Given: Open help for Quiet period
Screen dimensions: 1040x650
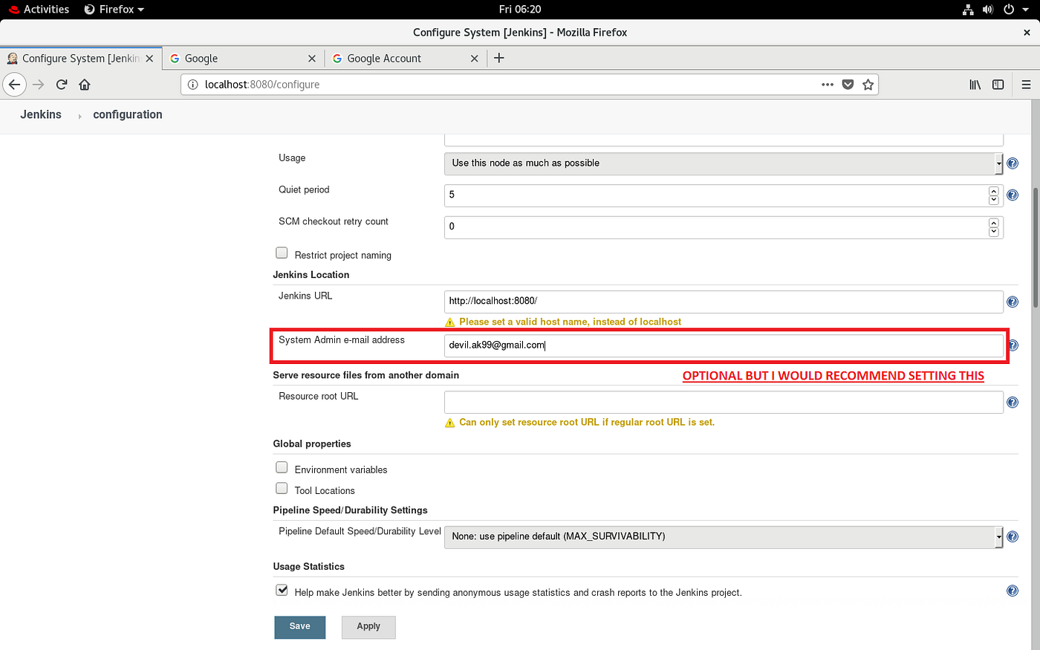Looking at the screenshot, I should point(1013,195).
